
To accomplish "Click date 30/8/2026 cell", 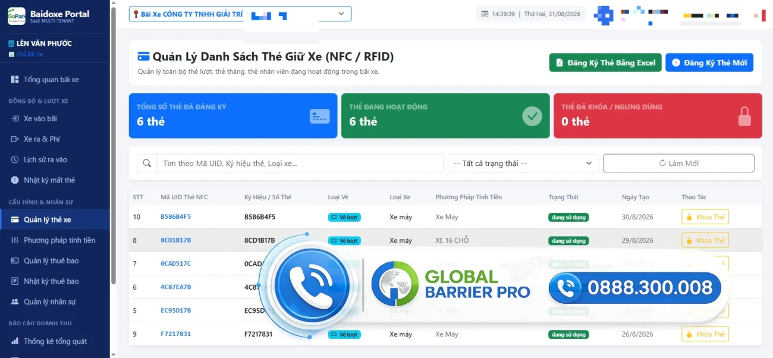I will tap(637, 217).
